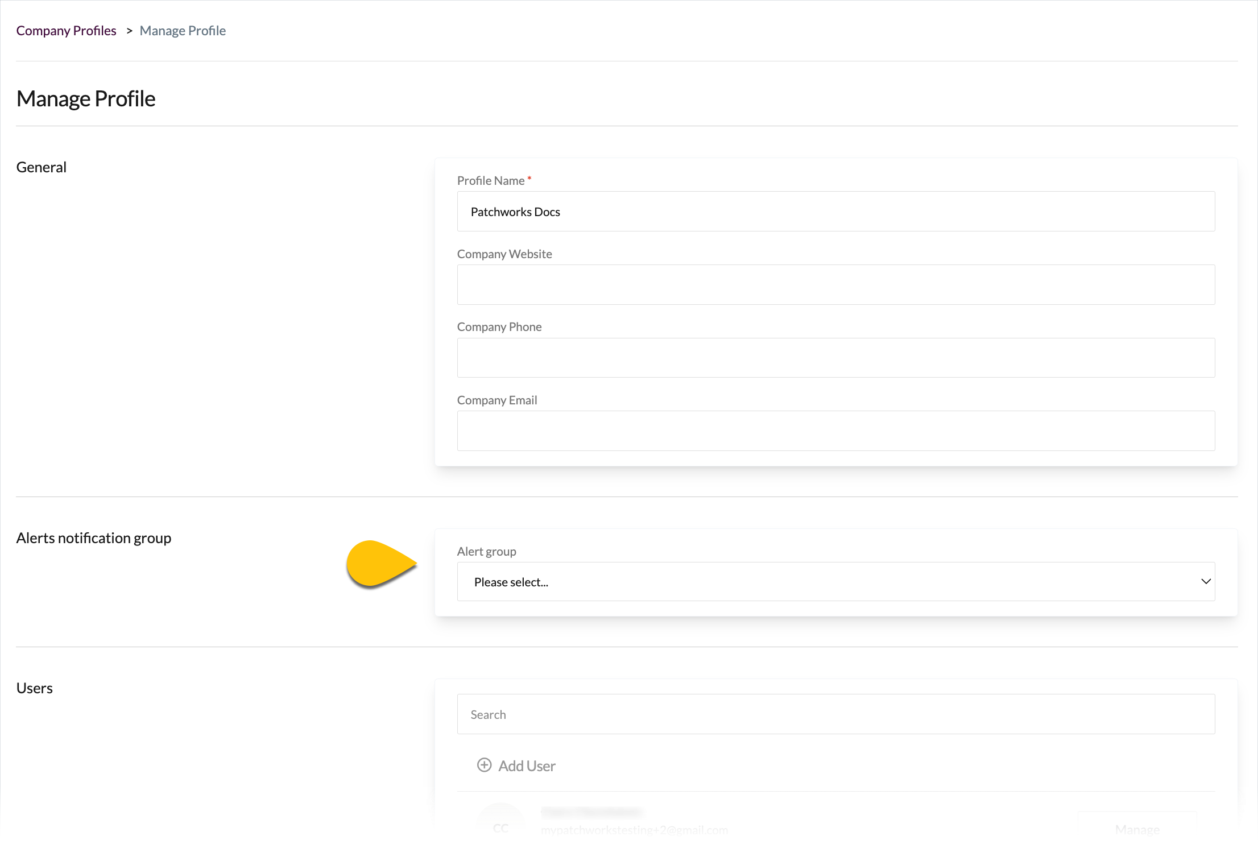
Task: Focus the Profile Name field
Action: (x=835, y=212)
